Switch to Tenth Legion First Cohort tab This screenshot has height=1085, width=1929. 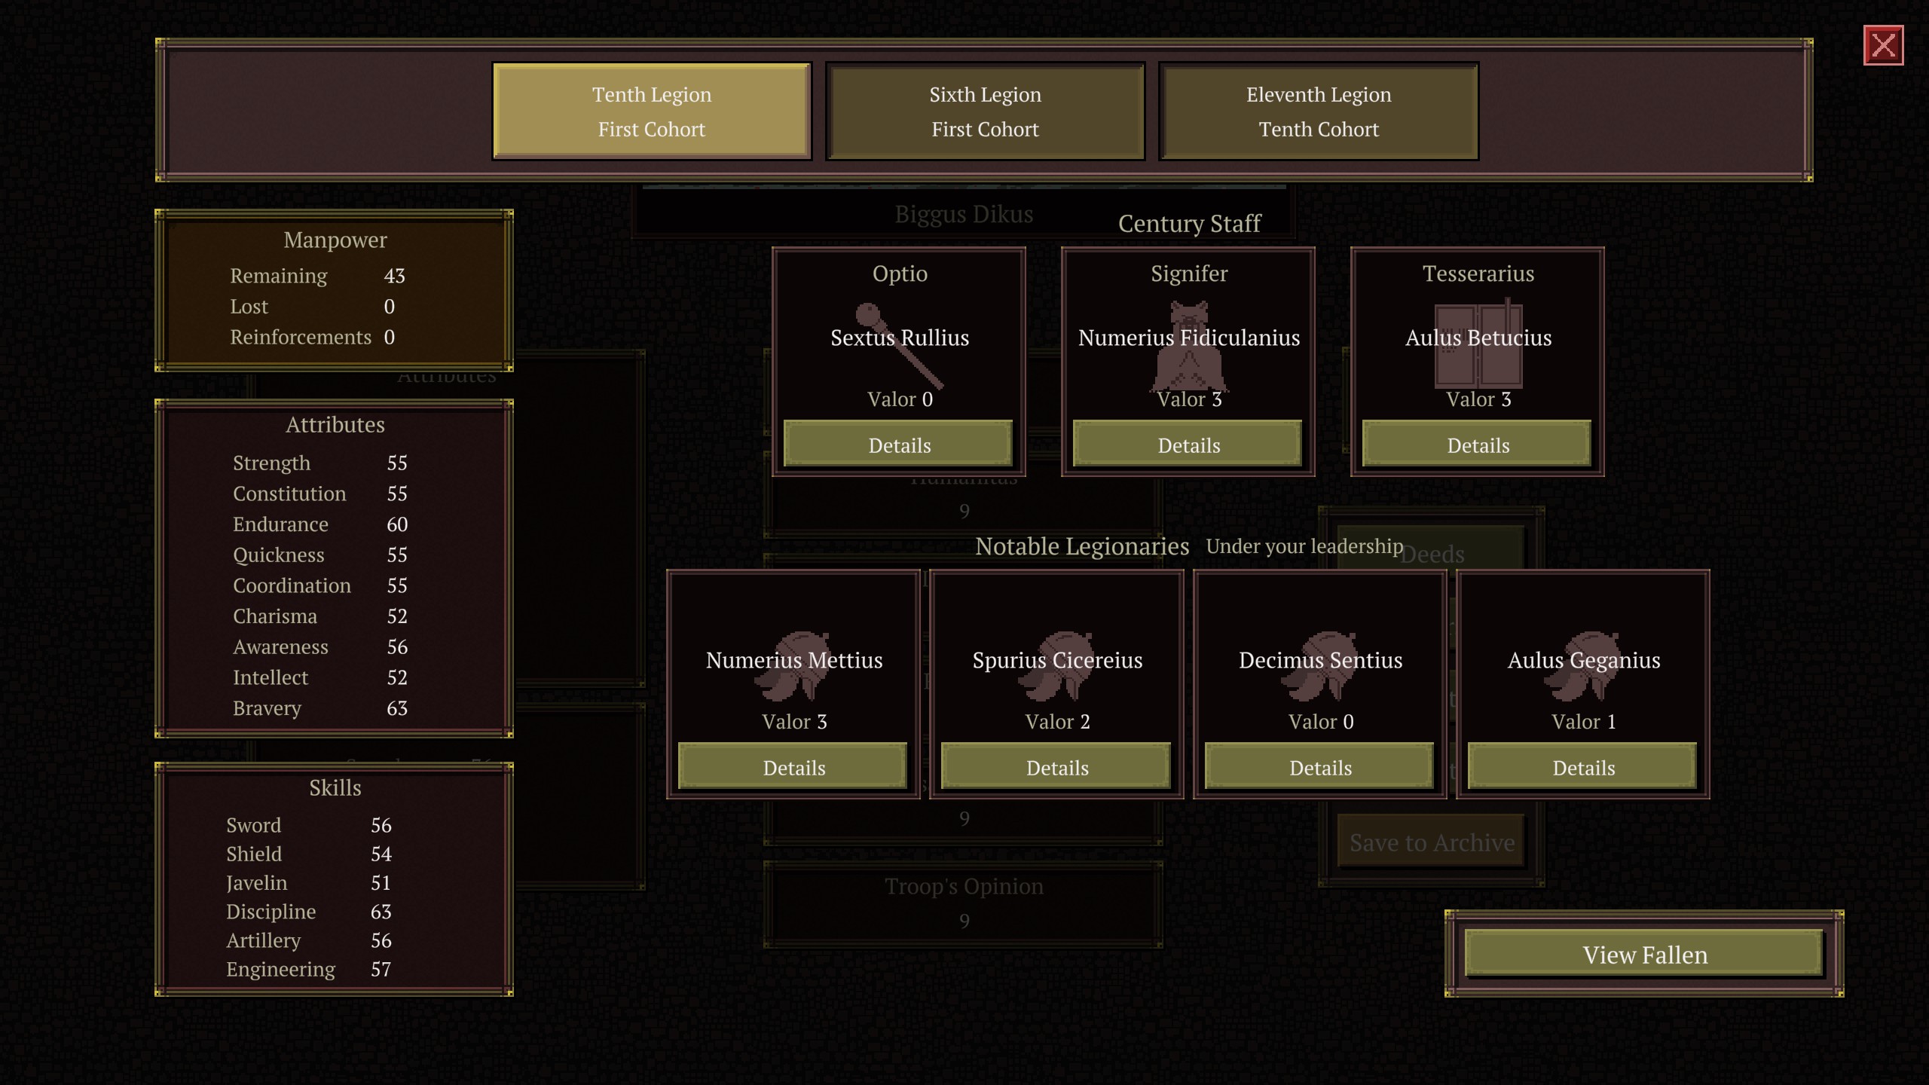[x=652, y=112]
